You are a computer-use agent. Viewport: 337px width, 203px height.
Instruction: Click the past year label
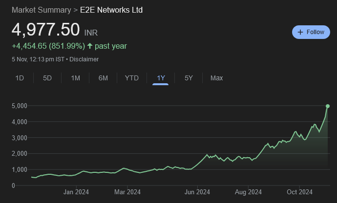[x=111, y=46]
